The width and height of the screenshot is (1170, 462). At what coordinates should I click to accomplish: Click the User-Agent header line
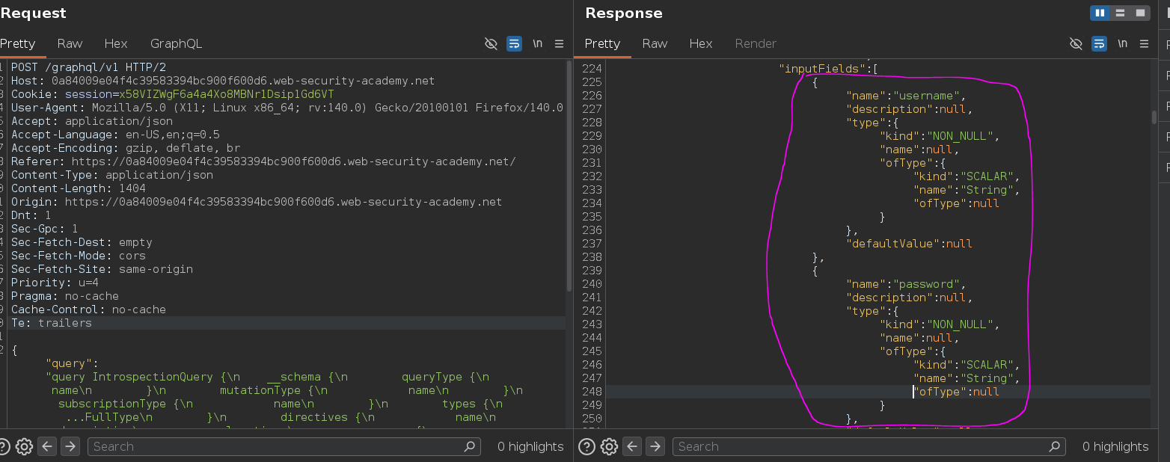coord(287,108)
